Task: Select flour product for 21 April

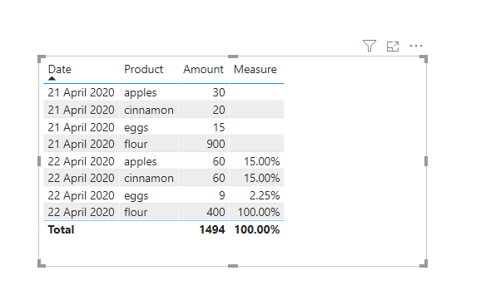Action: pyautogui.click(x=136, y=144)
